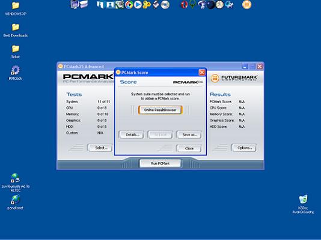This screenshot has width=321, height=240.
Task: Click the 'Tests' heading
Action: coord(74,94)
